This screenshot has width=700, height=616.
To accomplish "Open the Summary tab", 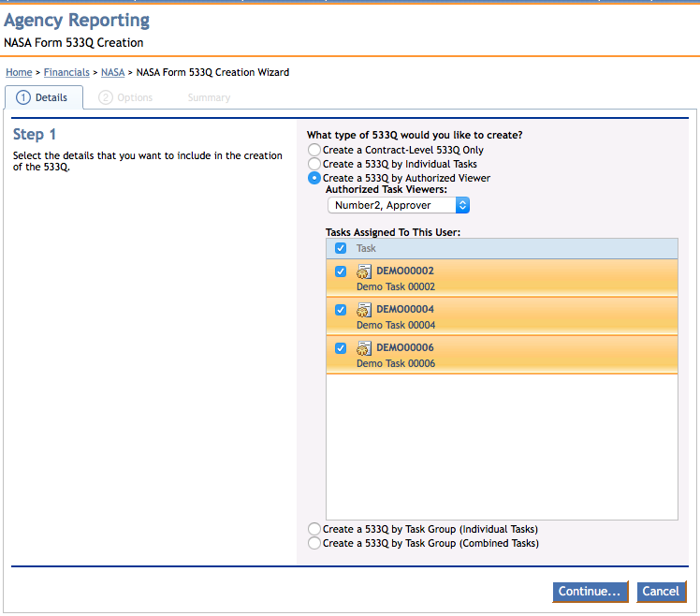I will [208, 97].
